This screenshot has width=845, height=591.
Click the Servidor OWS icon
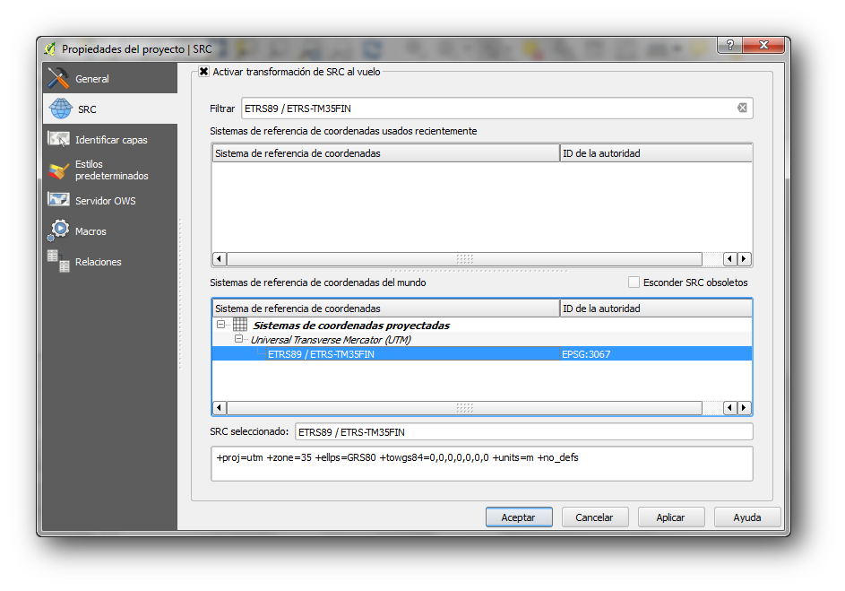point(58,200)
